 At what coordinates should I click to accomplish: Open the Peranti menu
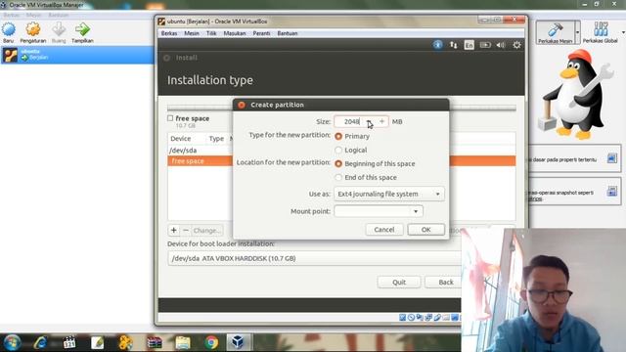point(261,33)
